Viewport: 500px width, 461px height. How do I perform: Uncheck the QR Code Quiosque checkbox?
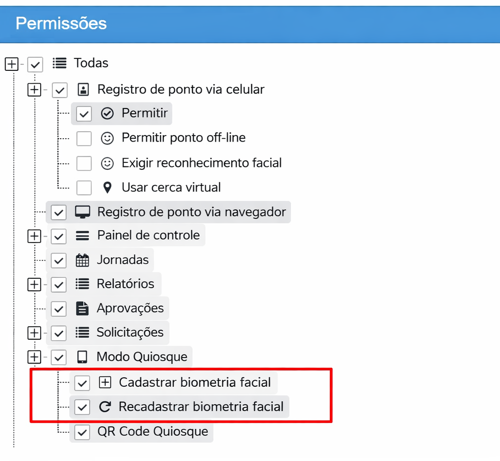(x=82, y=432)
